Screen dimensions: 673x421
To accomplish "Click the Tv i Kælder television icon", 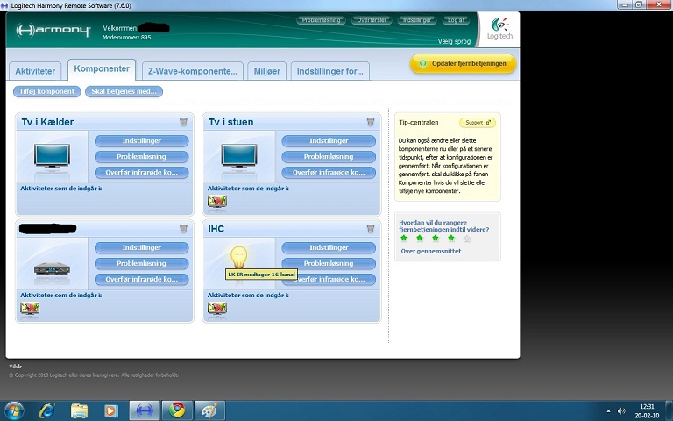I will click(x=52, y=156).
